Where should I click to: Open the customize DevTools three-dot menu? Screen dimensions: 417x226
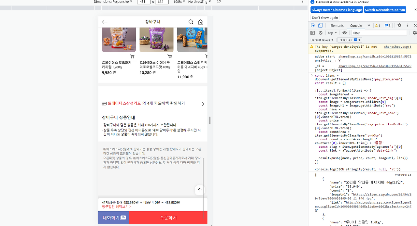[x=407, y=25]
